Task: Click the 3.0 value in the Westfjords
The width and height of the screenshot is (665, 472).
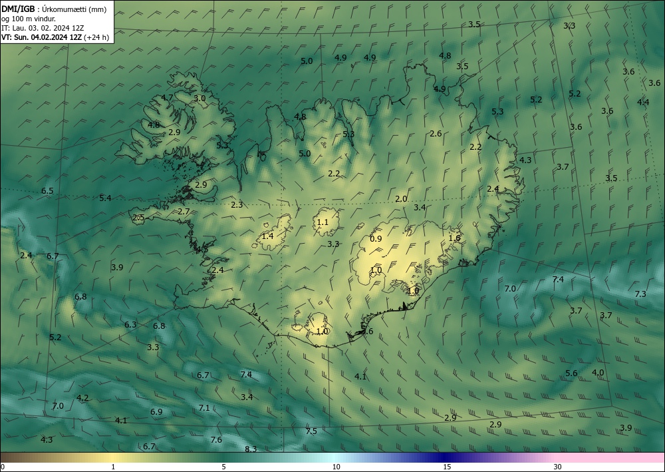Action: tap(199, 98)
